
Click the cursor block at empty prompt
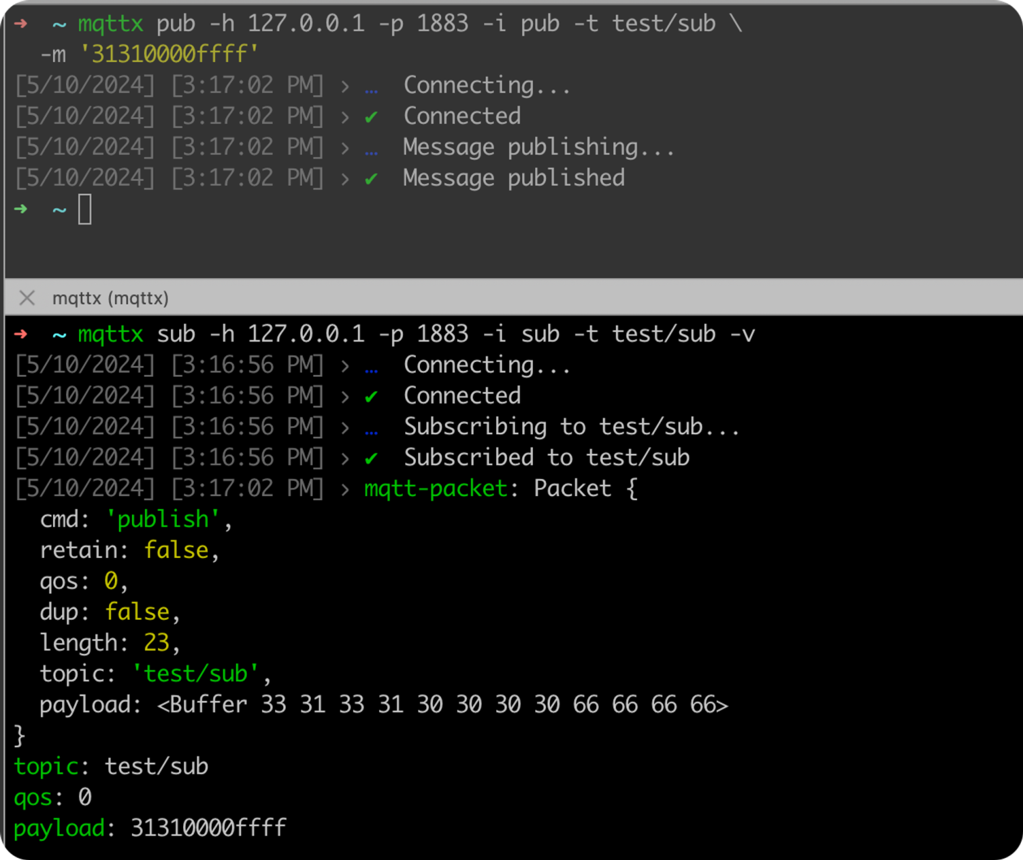(x=86, y=210)
